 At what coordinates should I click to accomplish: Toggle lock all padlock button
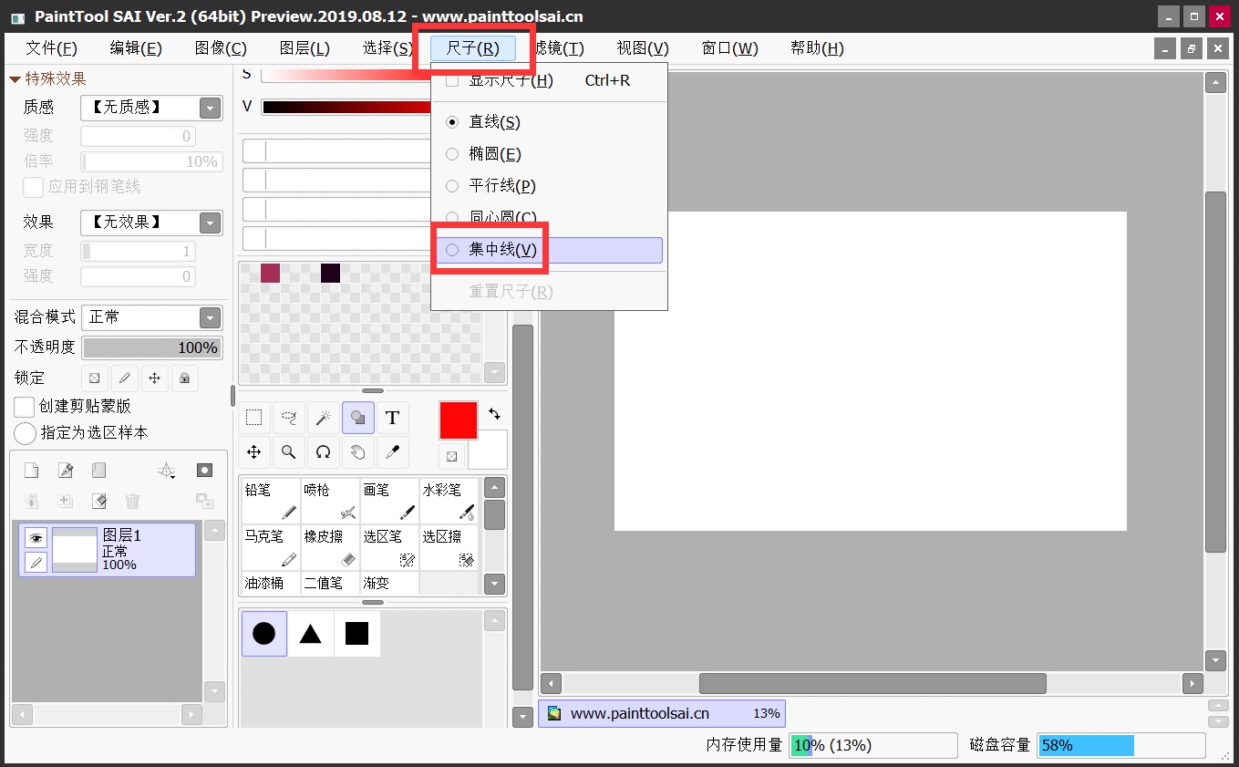tap(185, 378)
